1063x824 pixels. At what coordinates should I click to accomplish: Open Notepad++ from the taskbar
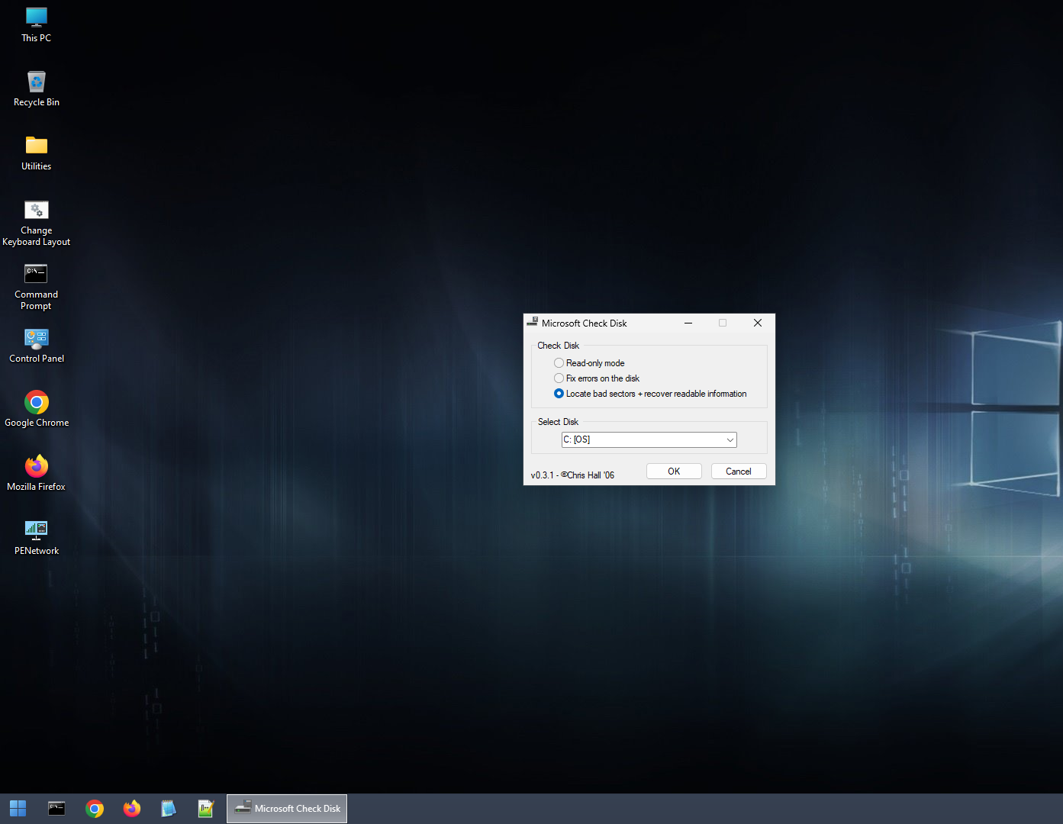[x=206, y=809]
